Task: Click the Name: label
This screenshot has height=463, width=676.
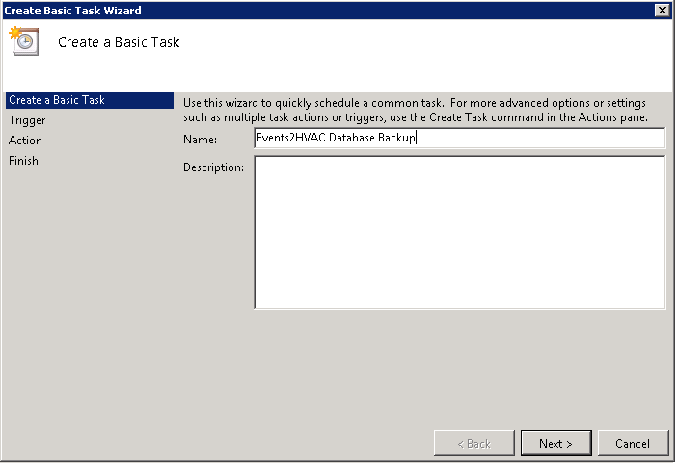Action: (200, 140)
